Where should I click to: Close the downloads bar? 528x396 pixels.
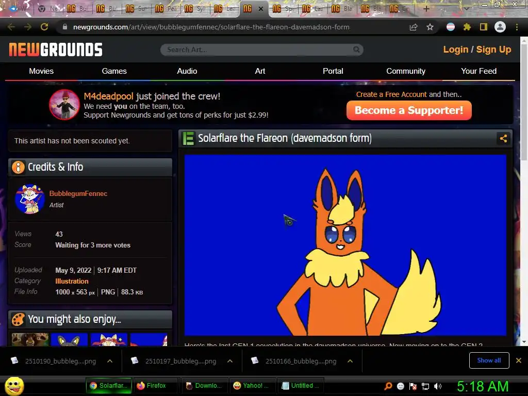tap(519, 360)
